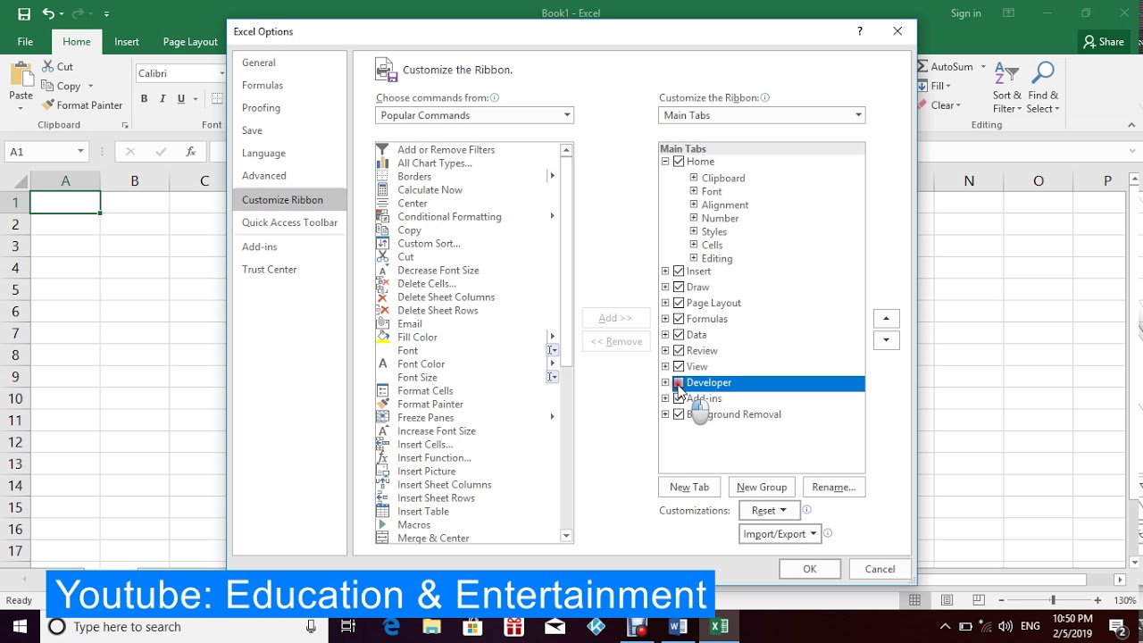Uncheck the Insert tab checkbox
The image size is (1143, 643).
coord(679,271)
